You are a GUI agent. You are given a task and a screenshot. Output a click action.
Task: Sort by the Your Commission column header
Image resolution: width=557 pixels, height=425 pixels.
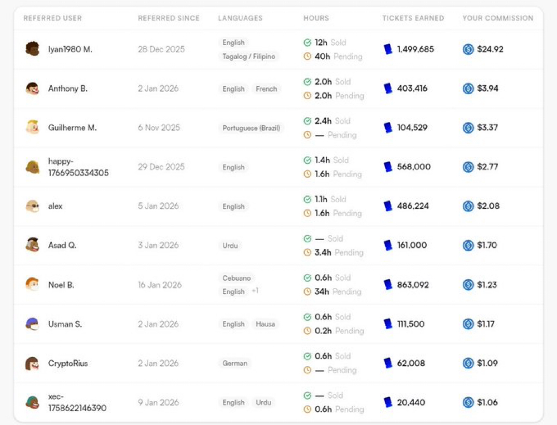pyautogui.click(x=497, y=18)
